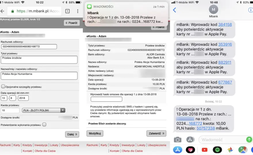Check the Opcjonalne szczegóły przelewu checkbox
Screen dimensions: 253x155
click(x=3, y=86)
